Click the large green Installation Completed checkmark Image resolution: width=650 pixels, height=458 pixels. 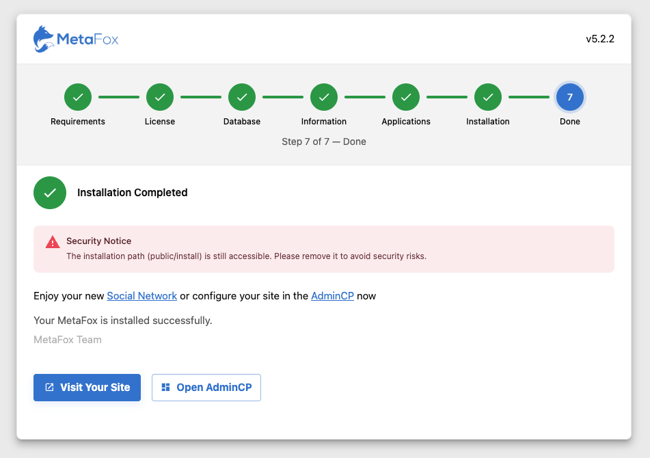click(50, 193)
